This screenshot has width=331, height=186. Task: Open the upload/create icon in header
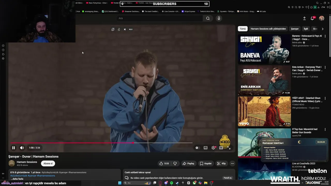click(304, 18)
